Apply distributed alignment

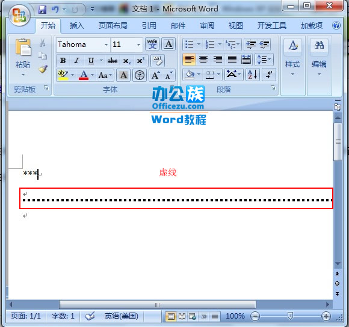pyautogui.click(x=246, y=60)
